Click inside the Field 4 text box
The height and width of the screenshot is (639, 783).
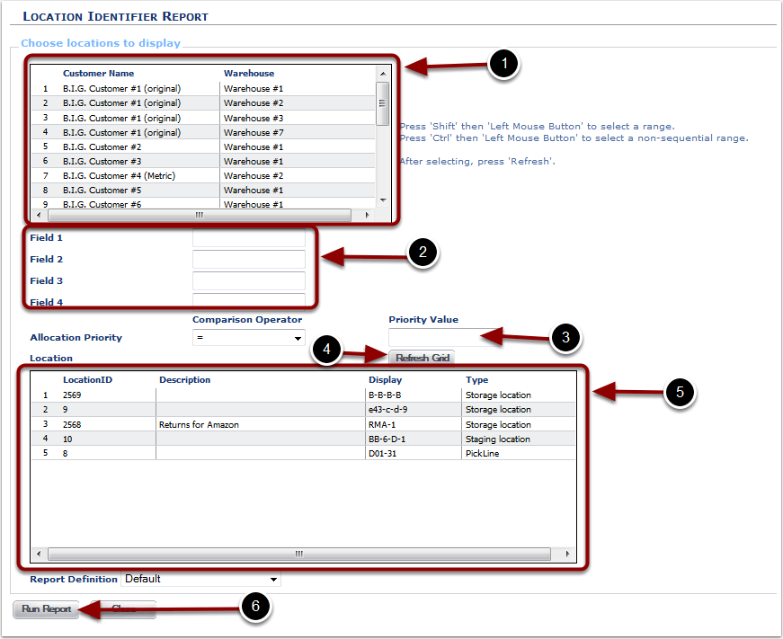tap(249, 301)
